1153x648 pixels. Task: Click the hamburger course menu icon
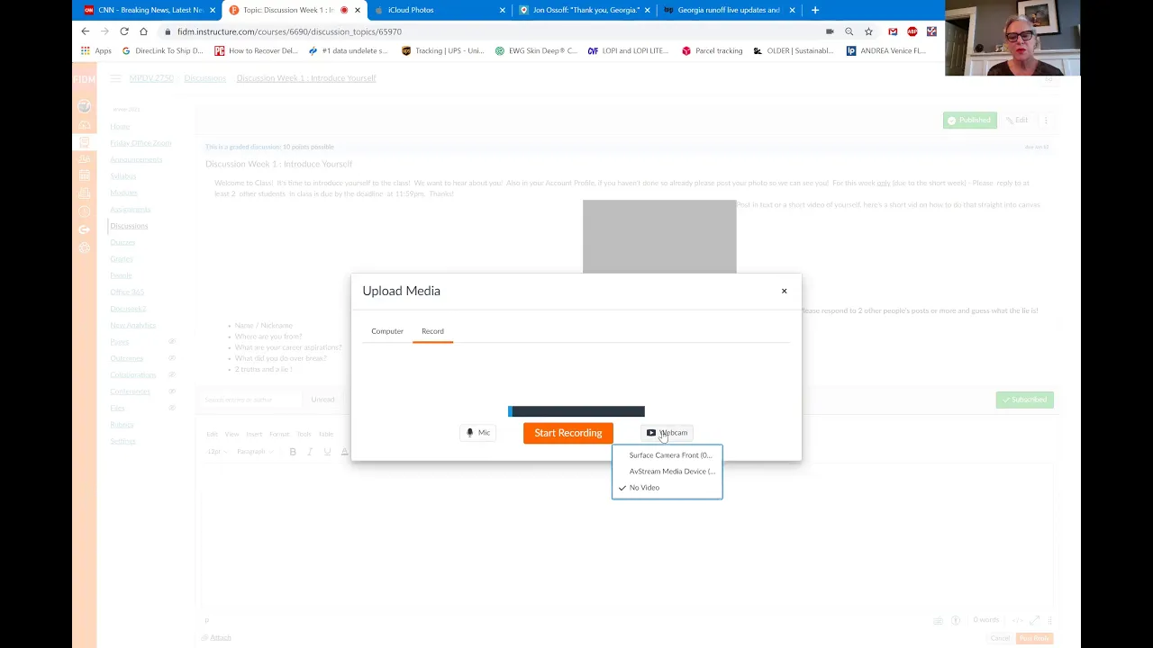115,78
